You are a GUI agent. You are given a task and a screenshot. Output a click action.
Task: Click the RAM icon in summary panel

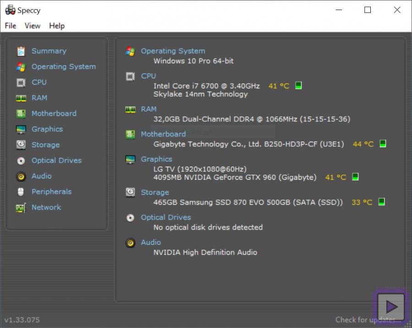130,109
